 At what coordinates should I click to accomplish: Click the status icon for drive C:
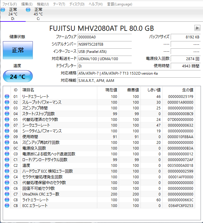point(28,10)
